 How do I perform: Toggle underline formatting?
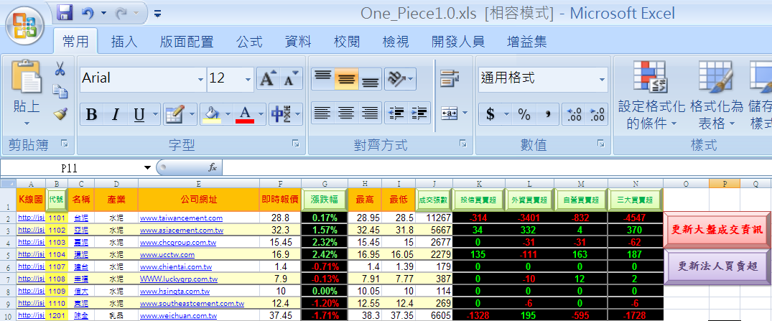pos(139,115)
